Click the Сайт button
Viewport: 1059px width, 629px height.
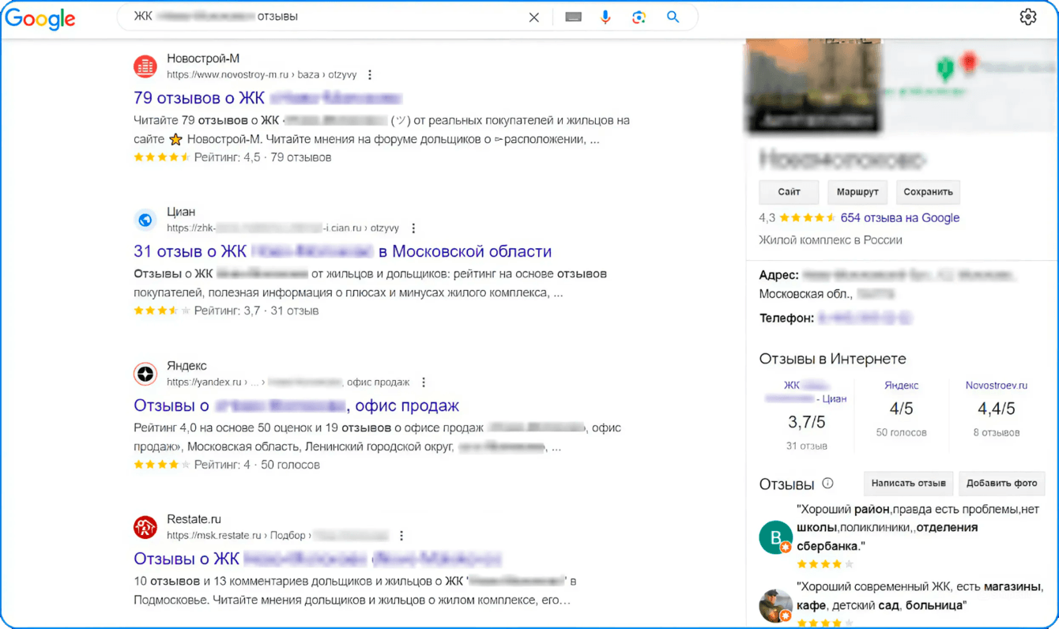[789, 192]
